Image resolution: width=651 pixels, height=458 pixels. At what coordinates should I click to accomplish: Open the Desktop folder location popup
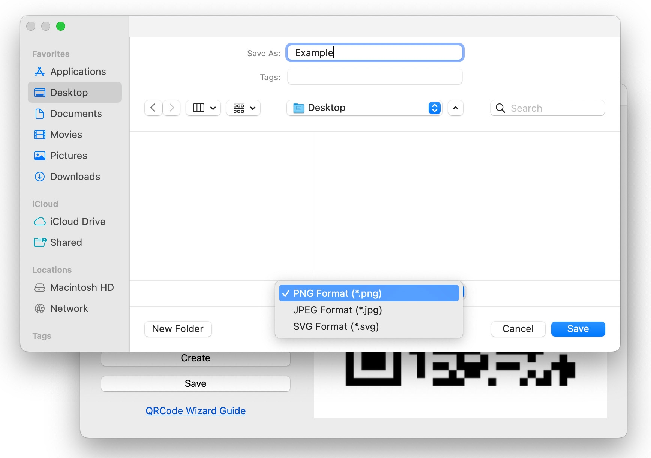pyautogui.click(x=364, y=108)
